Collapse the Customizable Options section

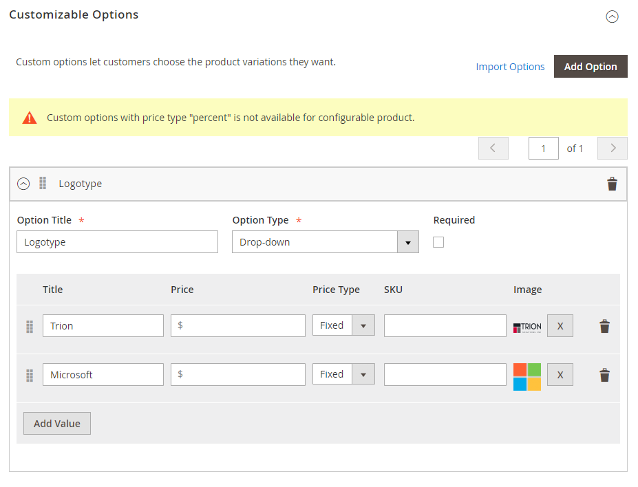point(612,17)
